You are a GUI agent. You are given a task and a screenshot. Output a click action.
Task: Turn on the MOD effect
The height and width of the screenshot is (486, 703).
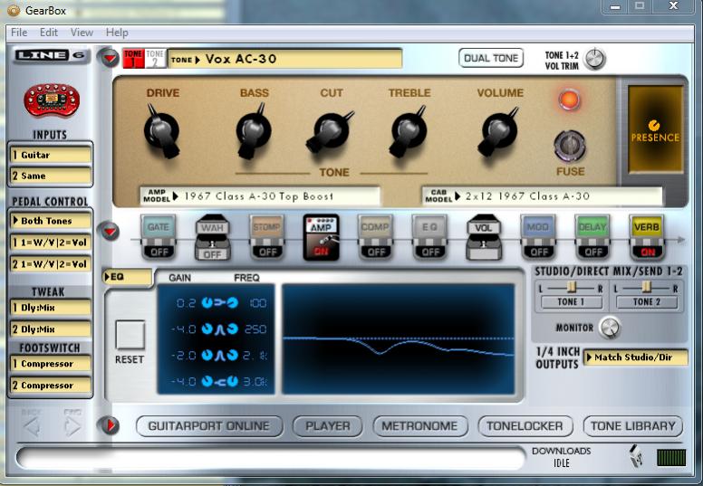tap(538, 237)
